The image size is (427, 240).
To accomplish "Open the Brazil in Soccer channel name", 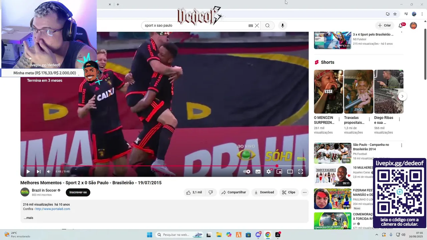I will tap(44, 190).
